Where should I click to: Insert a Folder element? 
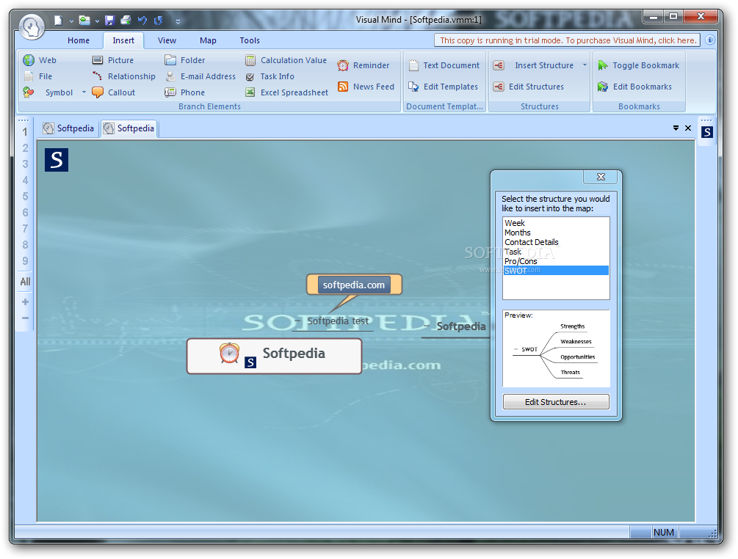tap(184, 60)
